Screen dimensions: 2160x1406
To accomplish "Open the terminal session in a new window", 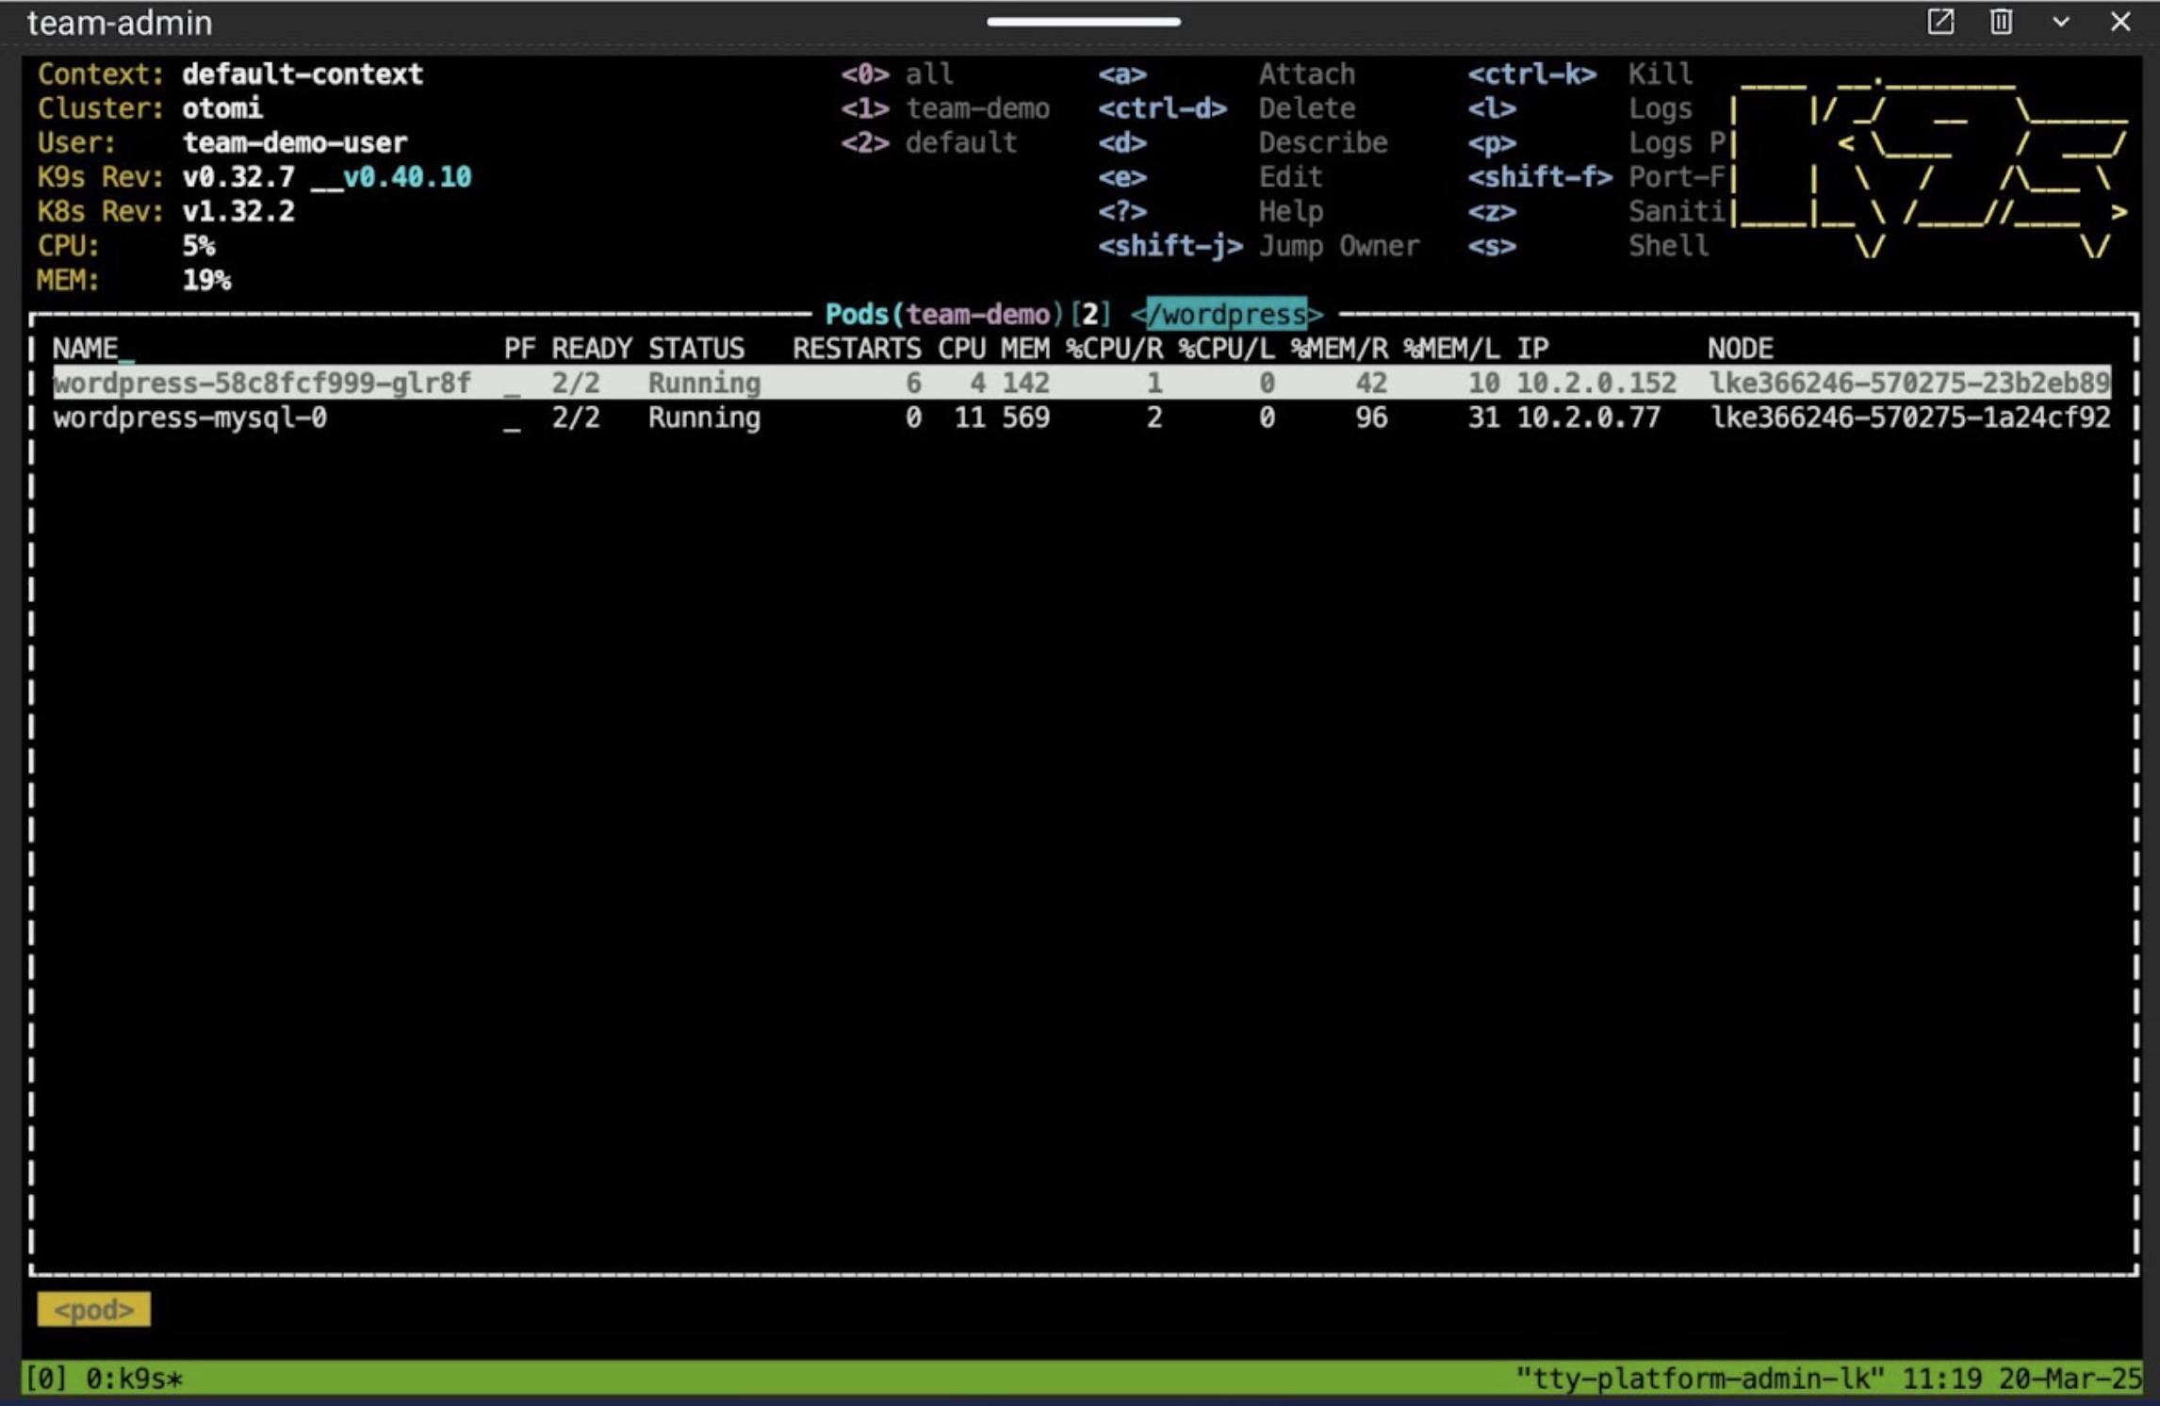I will [x=1941, y=23].
